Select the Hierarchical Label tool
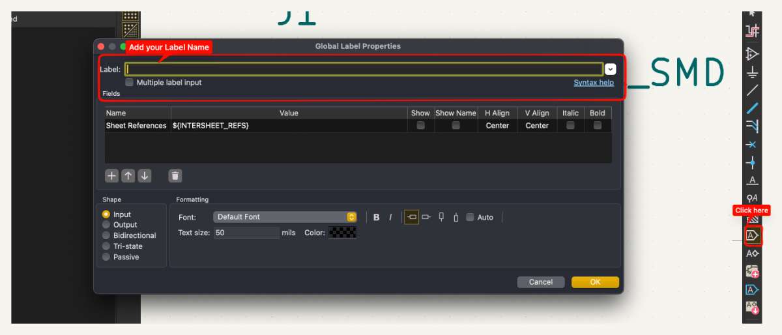The image size is (782, 335). [x=753, y=254]
